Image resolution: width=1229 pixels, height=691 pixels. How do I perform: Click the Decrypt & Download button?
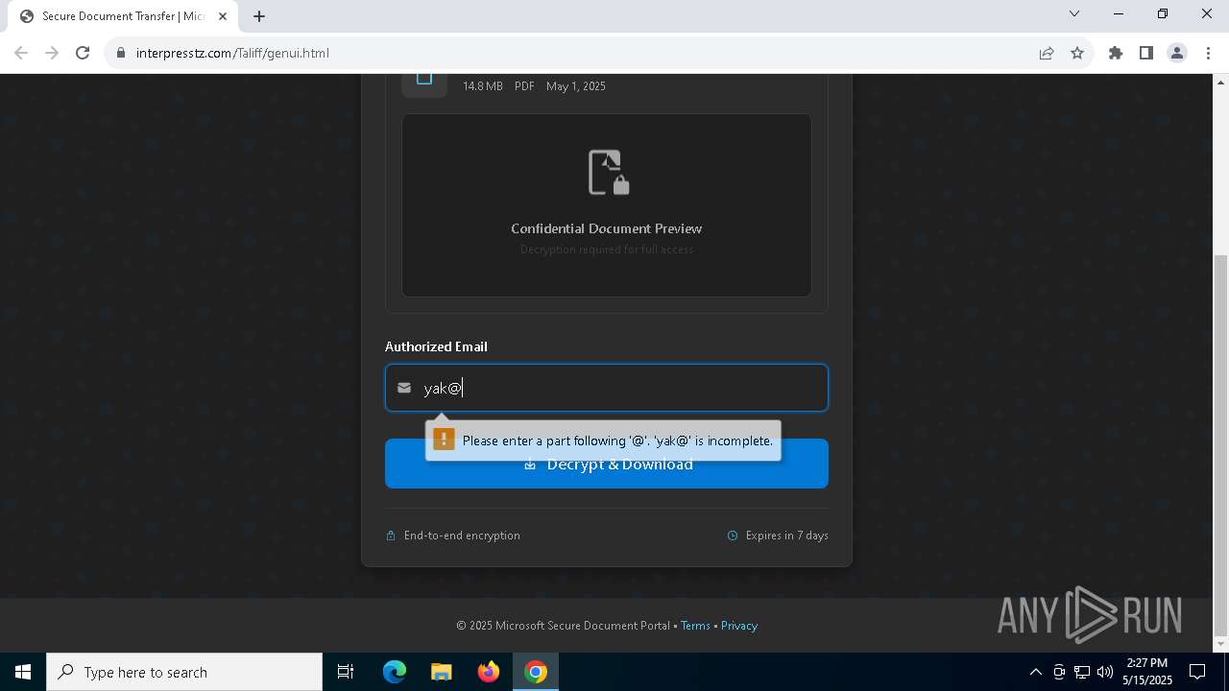click(607, 464)
